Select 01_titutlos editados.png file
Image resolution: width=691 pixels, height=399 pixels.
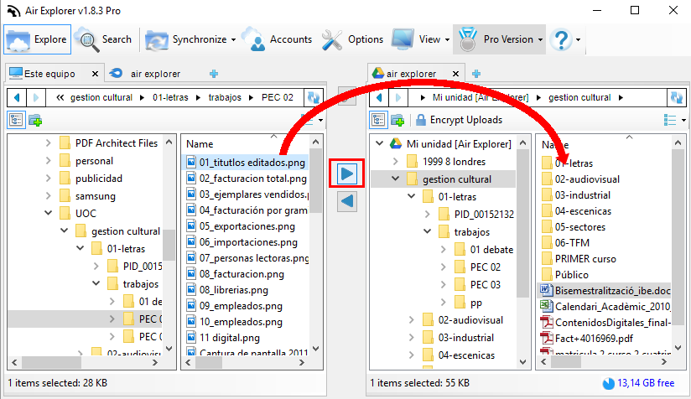click(246, 163)
